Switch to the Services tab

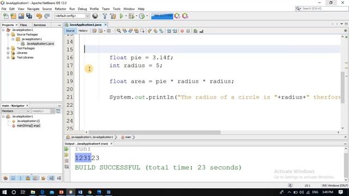coord(40,25)
